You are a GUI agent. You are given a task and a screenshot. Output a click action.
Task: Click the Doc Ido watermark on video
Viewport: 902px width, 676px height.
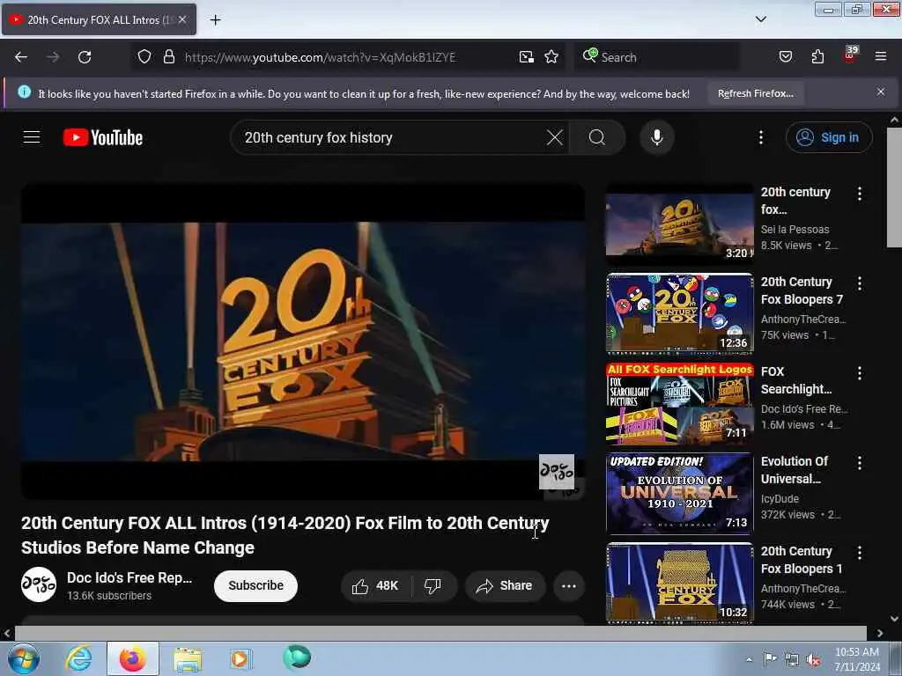(557, 472)
